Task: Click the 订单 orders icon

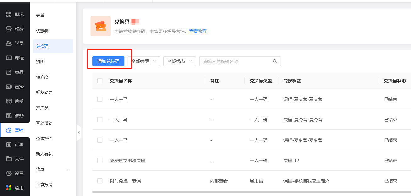Action: pyautogui.click(x=9, y=144)
